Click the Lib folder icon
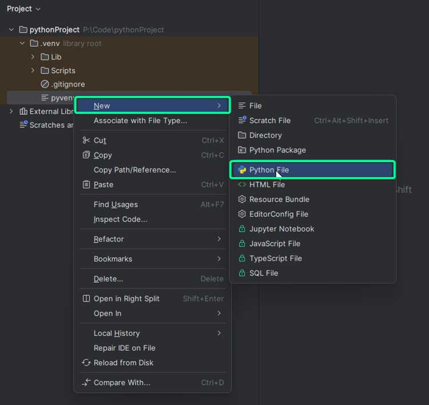Image resolution: width=429 pixels, height=405 pixels. click(x=45, y=57)
